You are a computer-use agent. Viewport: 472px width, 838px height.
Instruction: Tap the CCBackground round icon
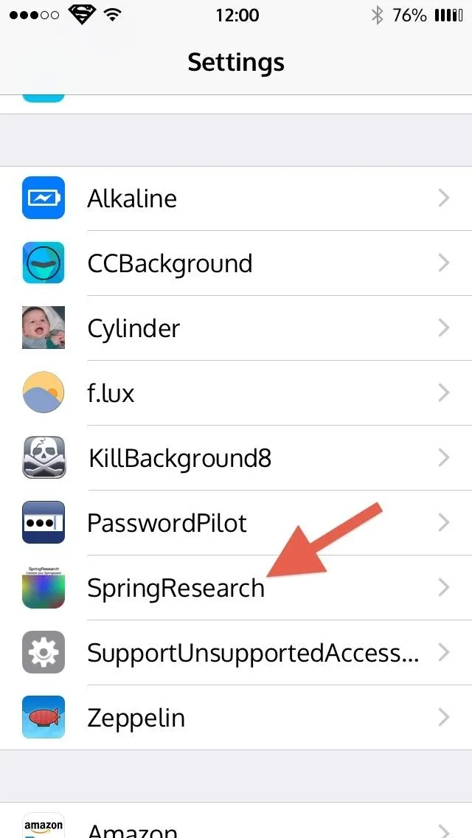[x=44, y=263]
